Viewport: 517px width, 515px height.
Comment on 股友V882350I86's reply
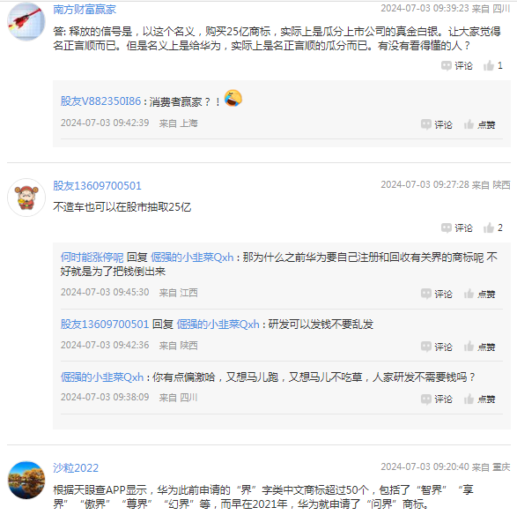pos(437,125)
